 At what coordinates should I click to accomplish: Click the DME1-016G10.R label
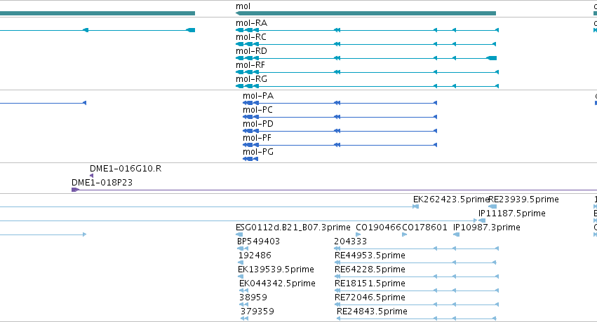click(x=126, y=169)
